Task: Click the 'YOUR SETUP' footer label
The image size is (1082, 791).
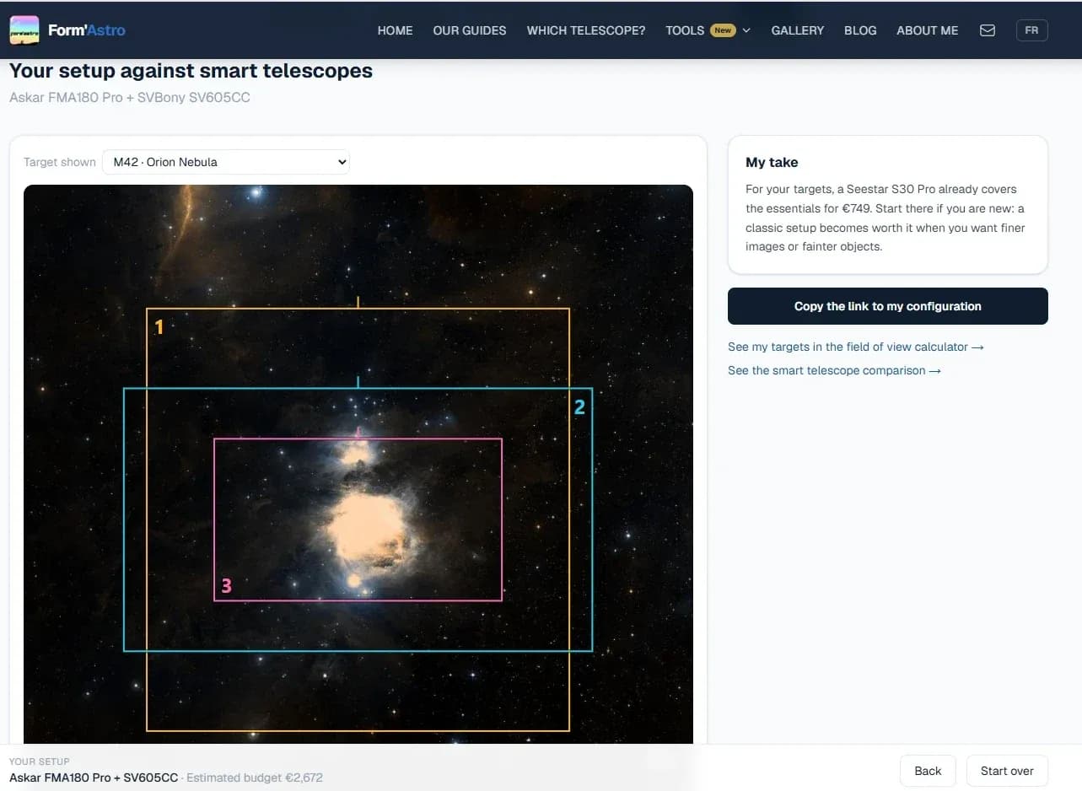Action: click(x=40, y=761)
